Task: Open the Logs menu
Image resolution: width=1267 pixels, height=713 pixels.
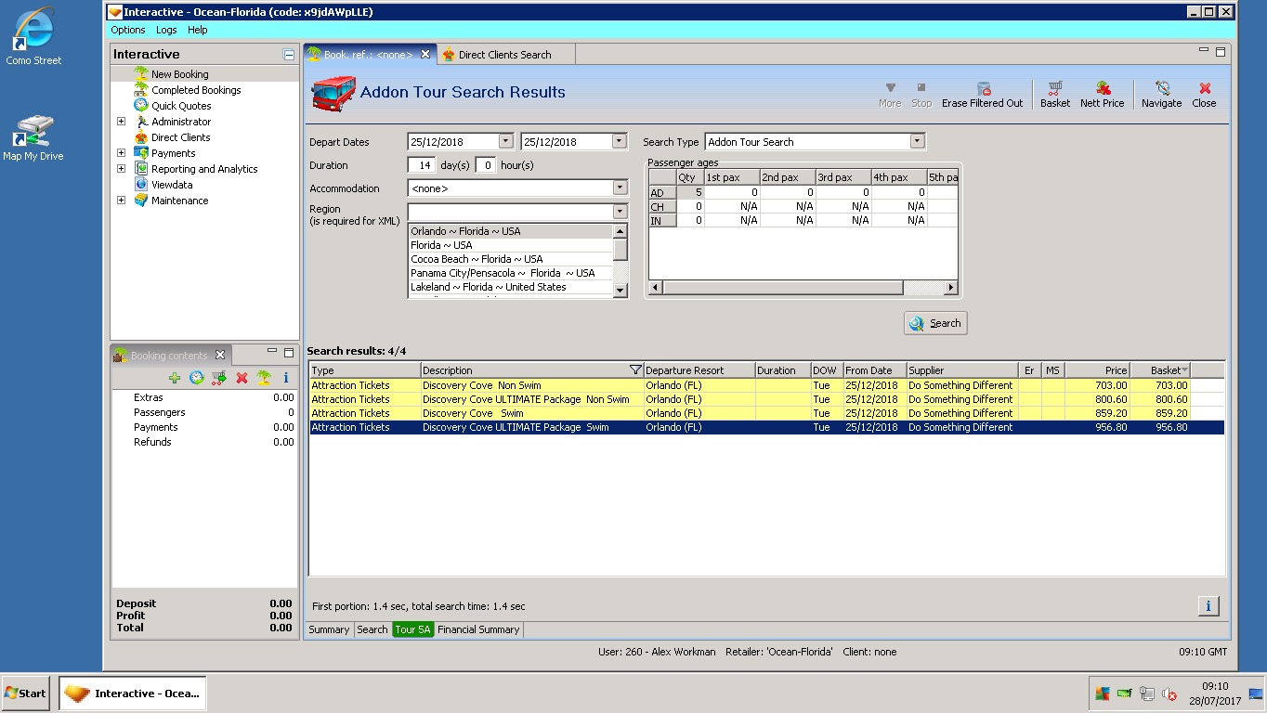Action: coord(166,31)
